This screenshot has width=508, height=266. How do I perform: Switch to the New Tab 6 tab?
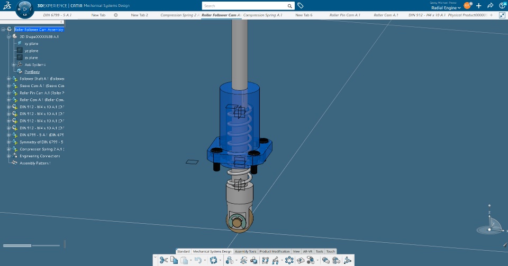coord(304,15)
